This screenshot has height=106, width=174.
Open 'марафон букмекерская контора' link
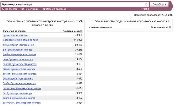(20, 40)
